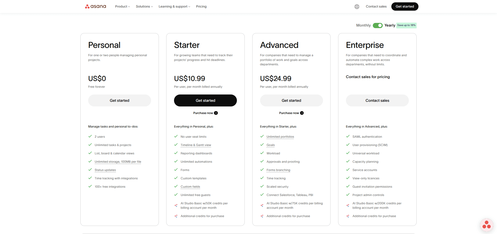497x234 pixels.
Task: Click Contact sales for pricing text
Action: (x=368, y=77)
